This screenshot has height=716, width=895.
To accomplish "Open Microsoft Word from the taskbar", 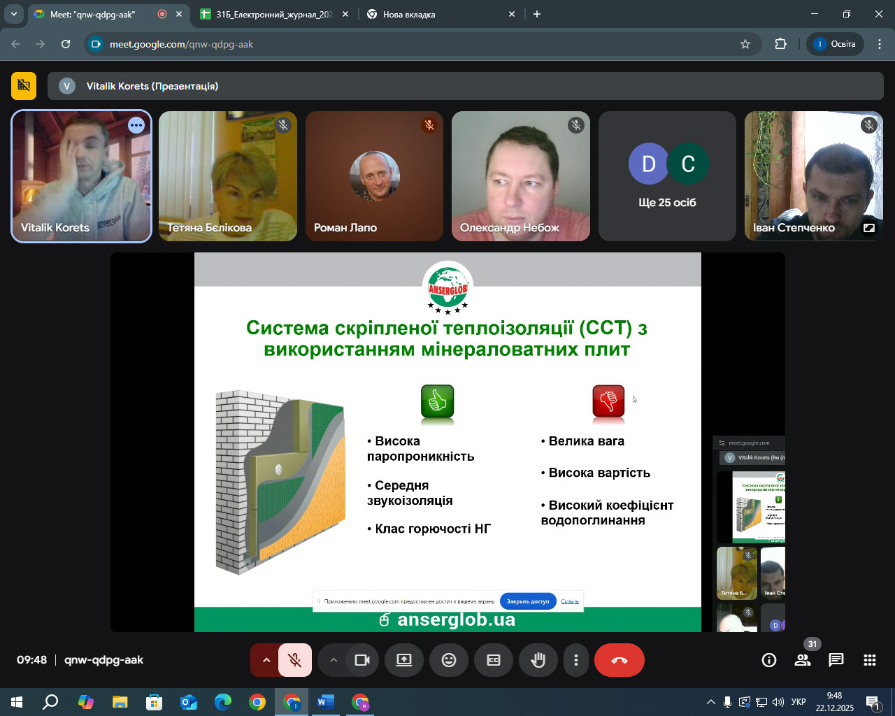I will click(326, 702).
